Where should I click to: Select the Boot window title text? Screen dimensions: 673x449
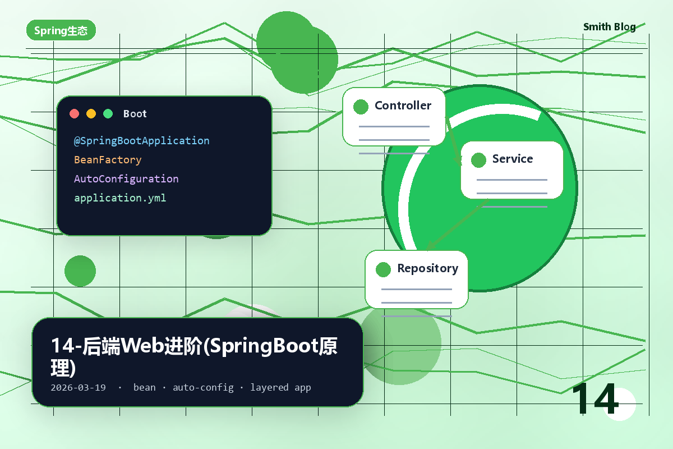click(135, 114)
